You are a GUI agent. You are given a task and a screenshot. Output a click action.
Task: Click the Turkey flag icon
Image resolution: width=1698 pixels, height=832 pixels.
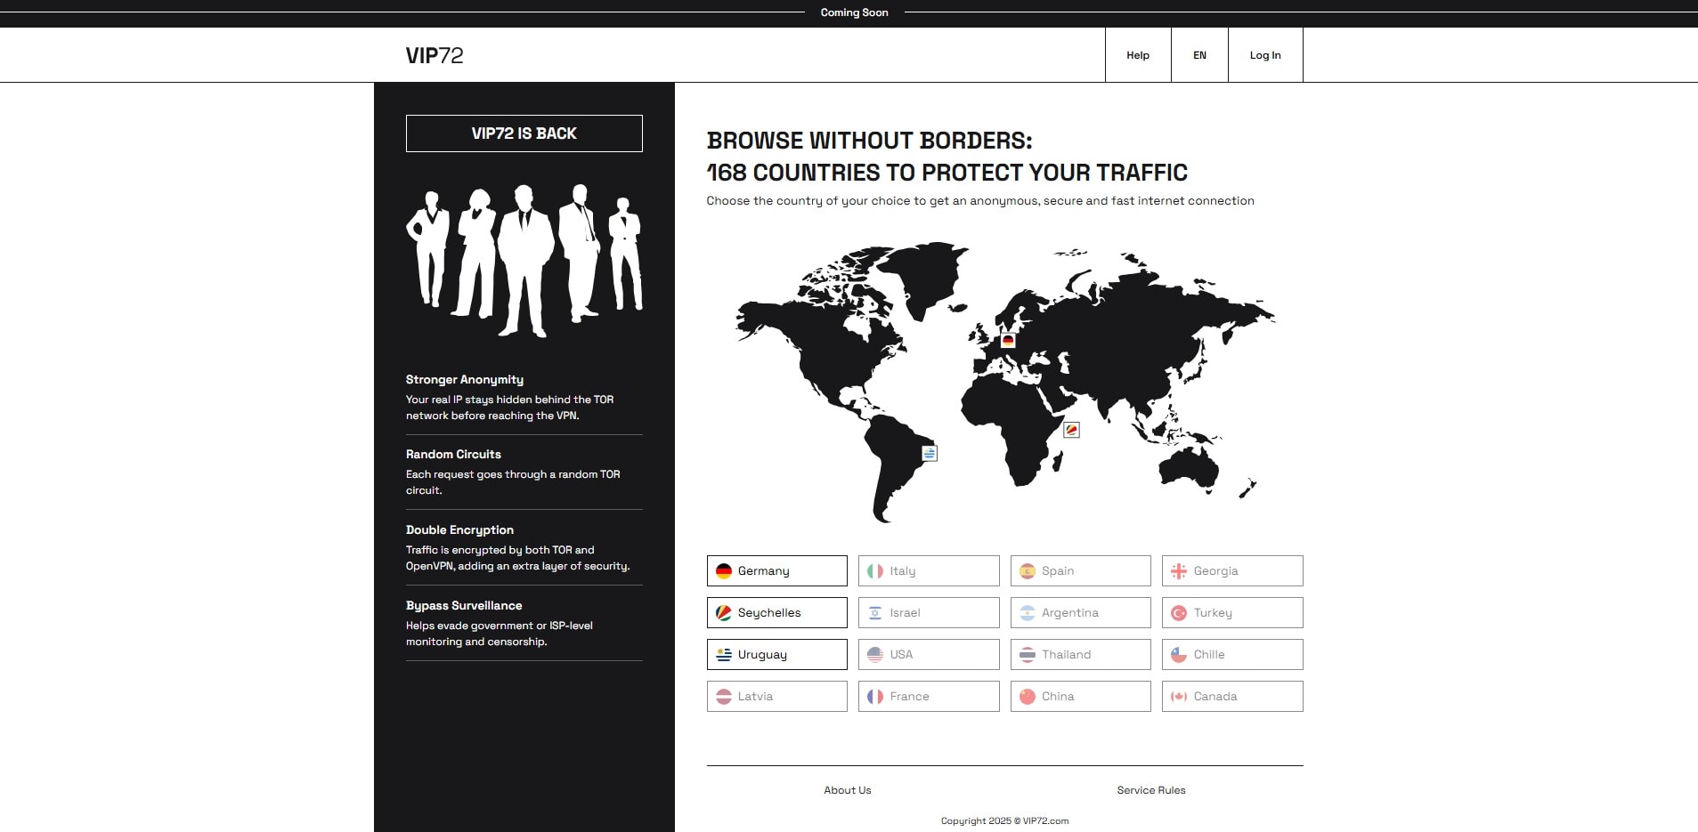[1179, 613]
